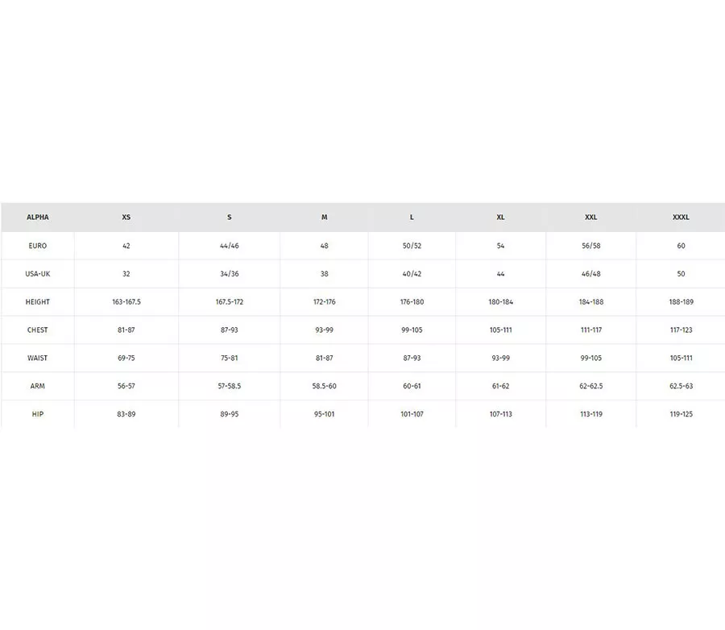Click hip value 119-125 under XXXL
Image resolution: width=725 pixels, height=630 pixels.
point(681,414)
